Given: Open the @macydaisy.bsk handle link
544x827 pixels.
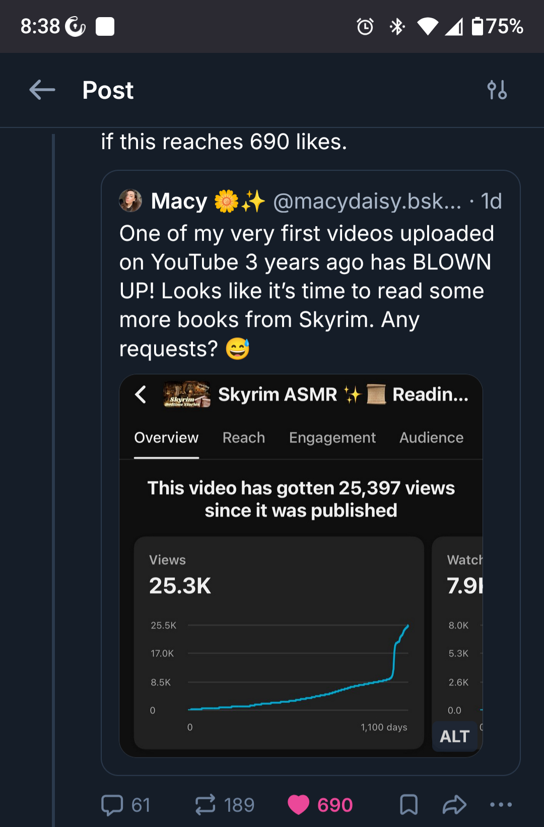Looking at the screenshot, I should (367, 201).
